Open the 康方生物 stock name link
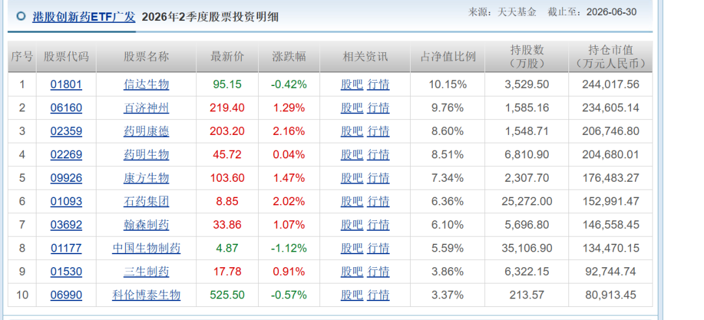Viewport: 704px width, 320px height. pyautogui.click(x=147, y=178)
